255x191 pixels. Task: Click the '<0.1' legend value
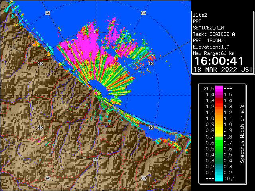(x=229, y=179)
